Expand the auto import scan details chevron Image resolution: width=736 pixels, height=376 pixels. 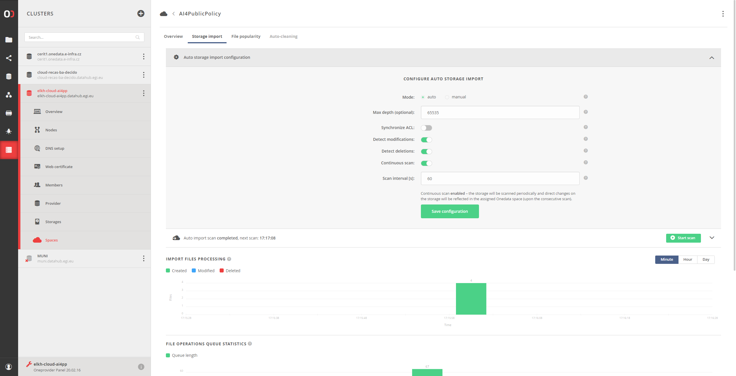click(712, 238)
